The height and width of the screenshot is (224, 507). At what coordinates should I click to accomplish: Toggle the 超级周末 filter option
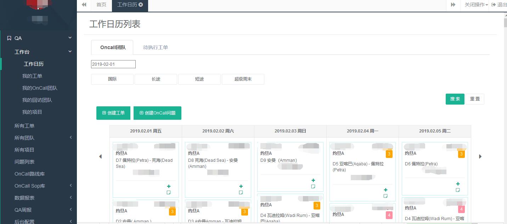point(243,79)
